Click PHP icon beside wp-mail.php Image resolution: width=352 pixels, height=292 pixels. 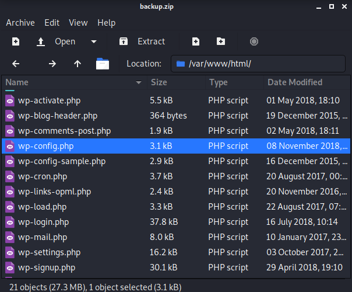coord(10,237)
